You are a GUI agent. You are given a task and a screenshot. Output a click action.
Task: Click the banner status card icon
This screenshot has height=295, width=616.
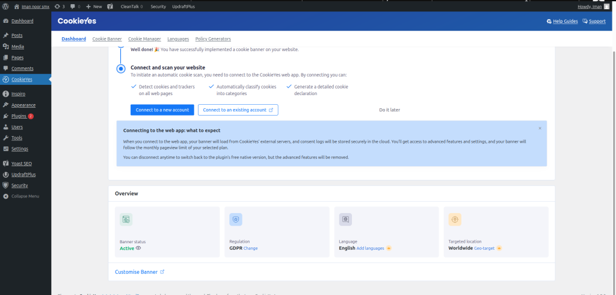point(126,220)
